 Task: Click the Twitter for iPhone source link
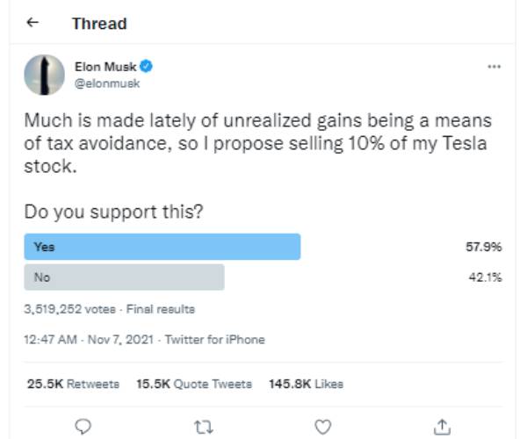[214, 339]
